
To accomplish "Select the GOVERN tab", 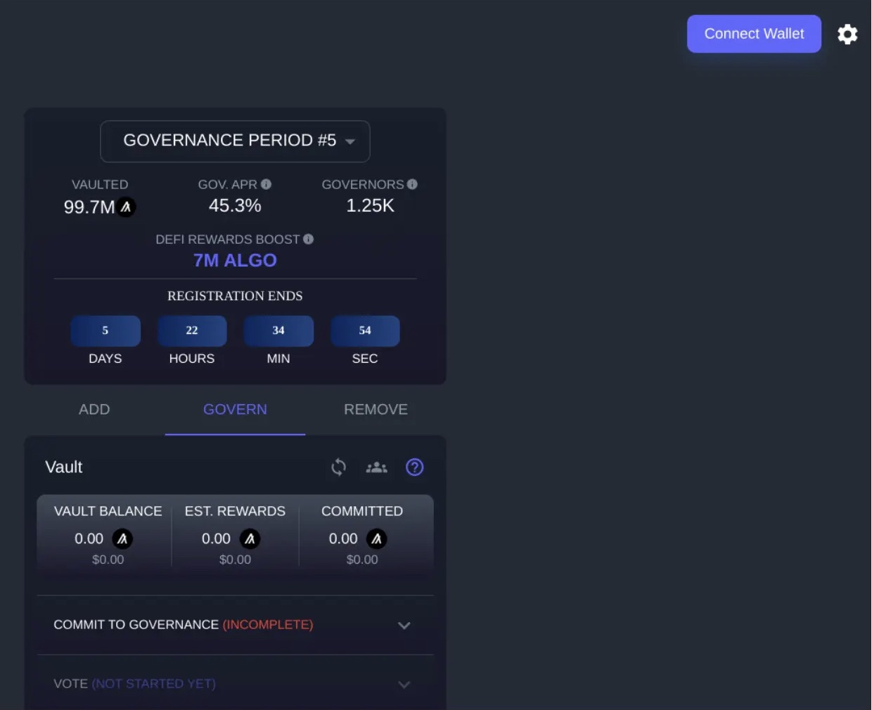I will (x=235, y=410).
